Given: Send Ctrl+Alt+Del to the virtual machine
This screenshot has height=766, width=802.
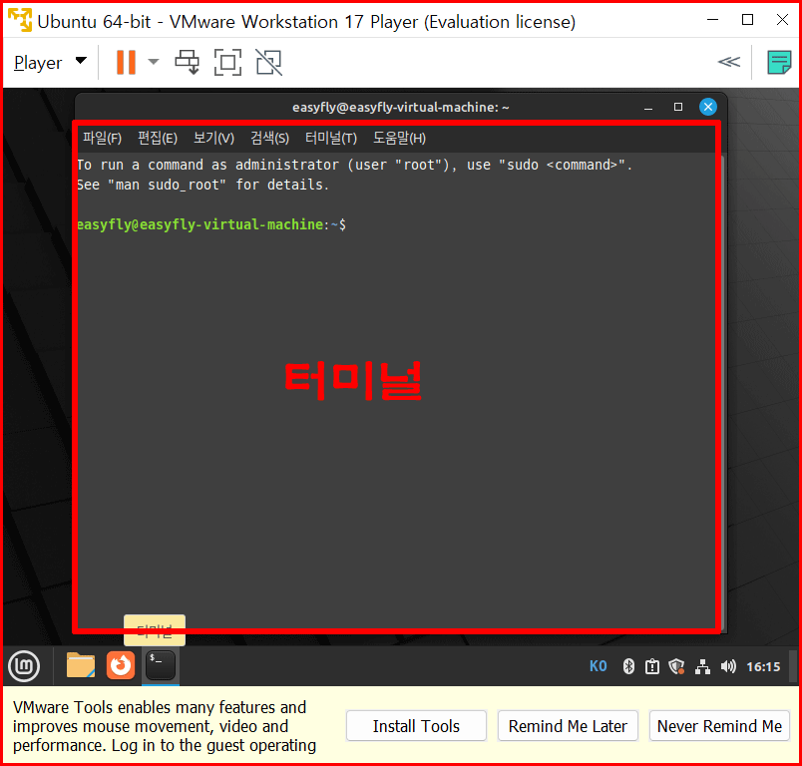Looking at the screenshot, I should [188, 63].
